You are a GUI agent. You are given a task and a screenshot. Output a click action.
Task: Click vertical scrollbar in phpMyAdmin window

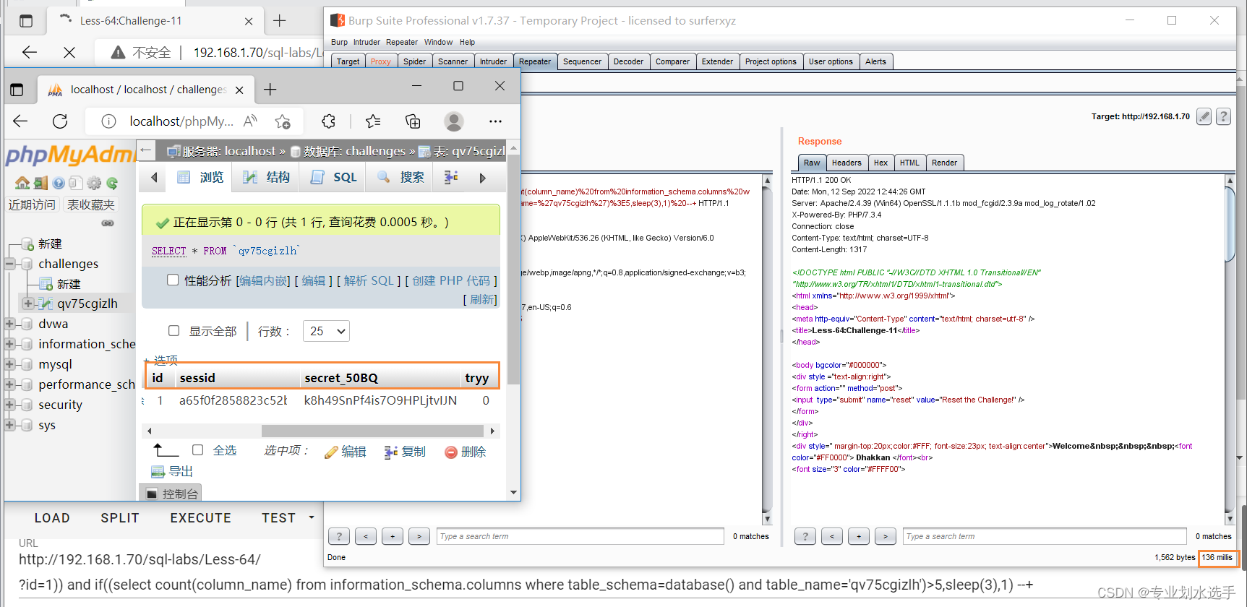[x=513, y=269]
